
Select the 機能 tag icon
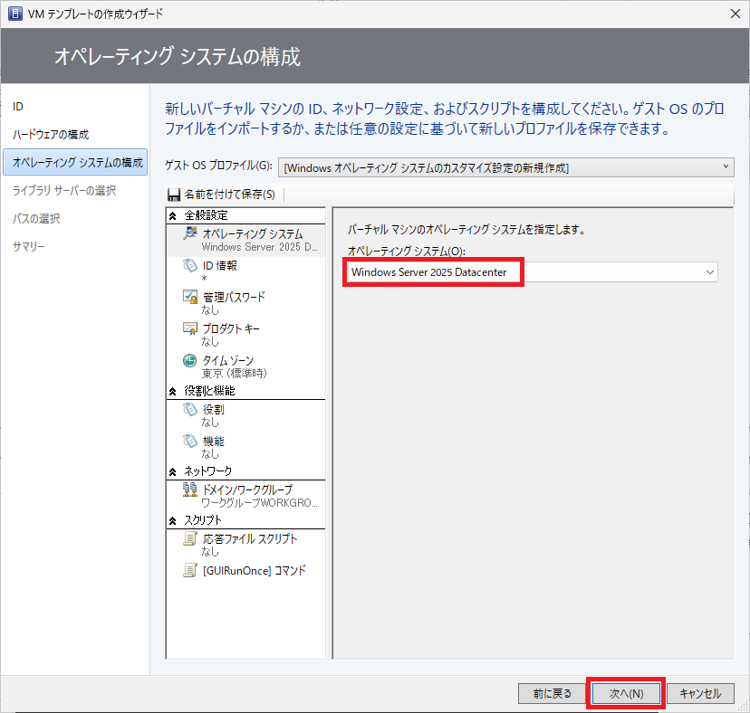pos(190,441)
